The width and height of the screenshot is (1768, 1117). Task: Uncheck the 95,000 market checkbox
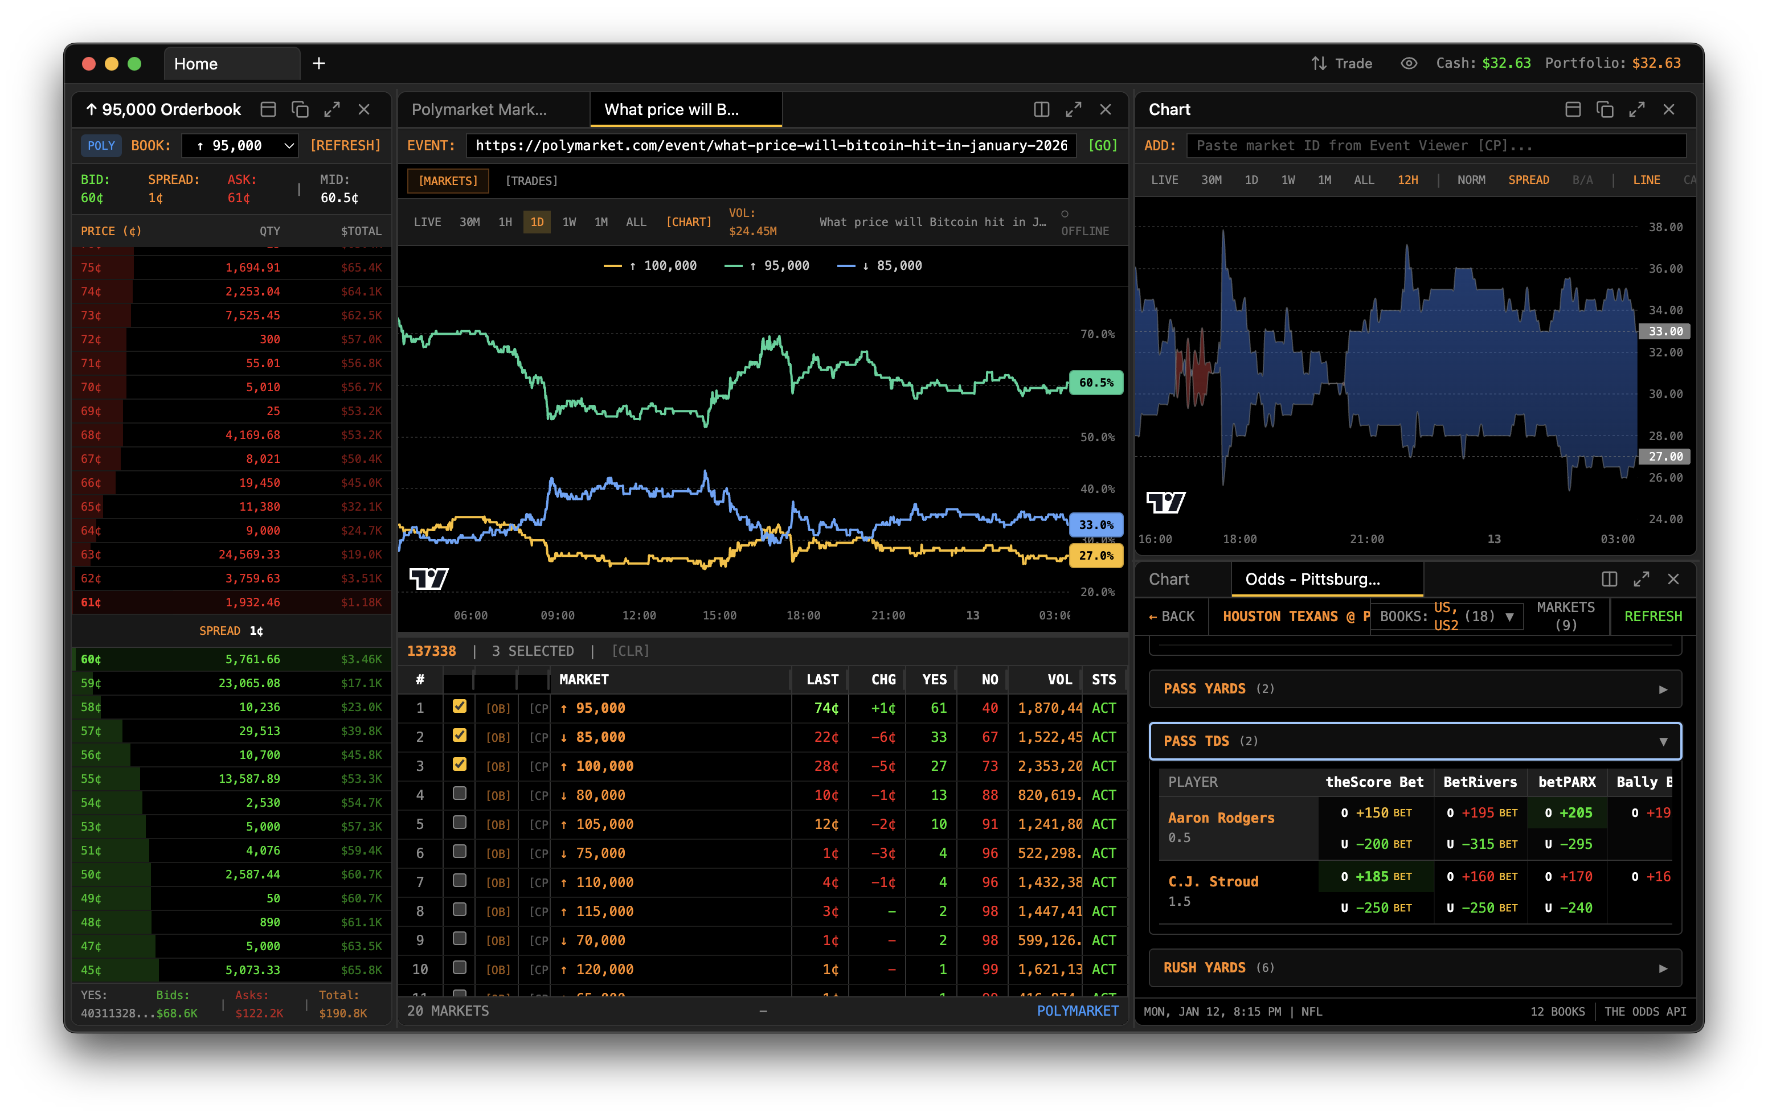[x=460, y=707]
